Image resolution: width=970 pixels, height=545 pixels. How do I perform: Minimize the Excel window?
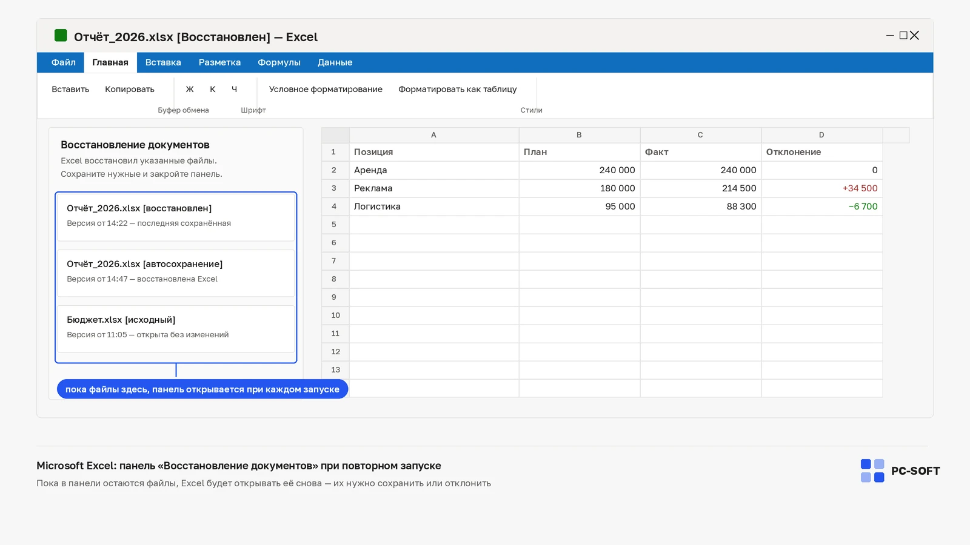tap(890, 36)
